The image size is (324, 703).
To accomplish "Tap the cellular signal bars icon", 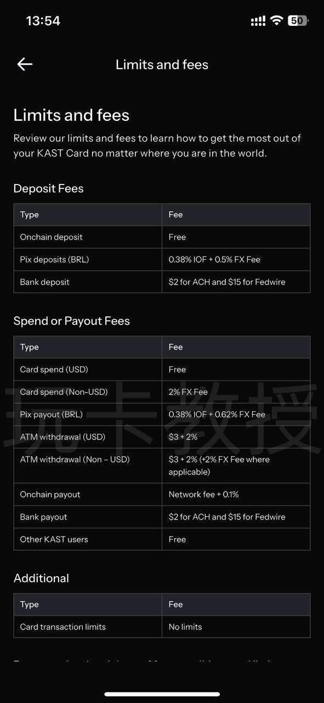I will point(258,21).
